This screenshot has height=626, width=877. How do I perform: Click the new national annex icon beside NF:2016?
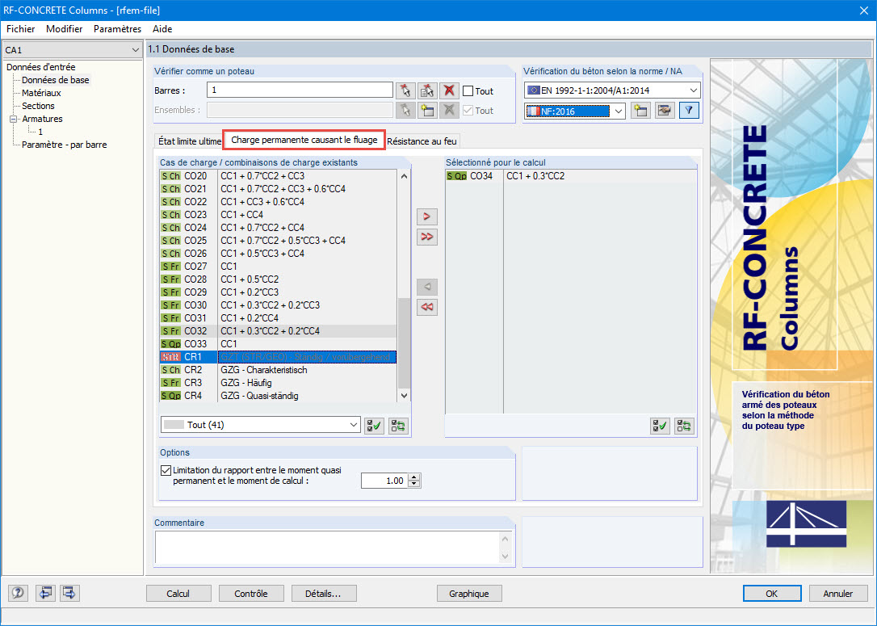tap(640, 111)
